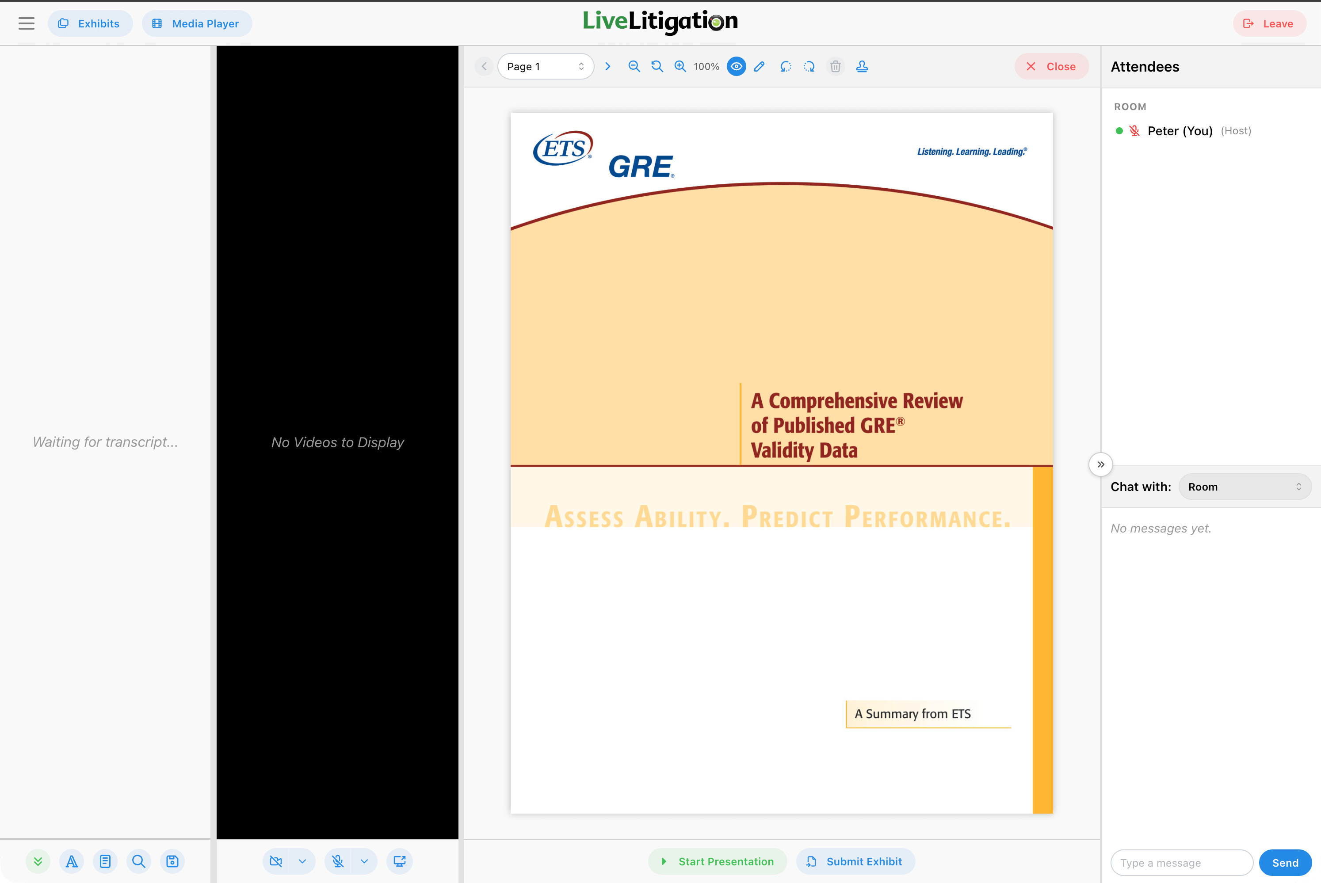Screen dimensions: 1321x883
Task: Open the Chat with Room dropdown
Action: tap(1245, 487)
